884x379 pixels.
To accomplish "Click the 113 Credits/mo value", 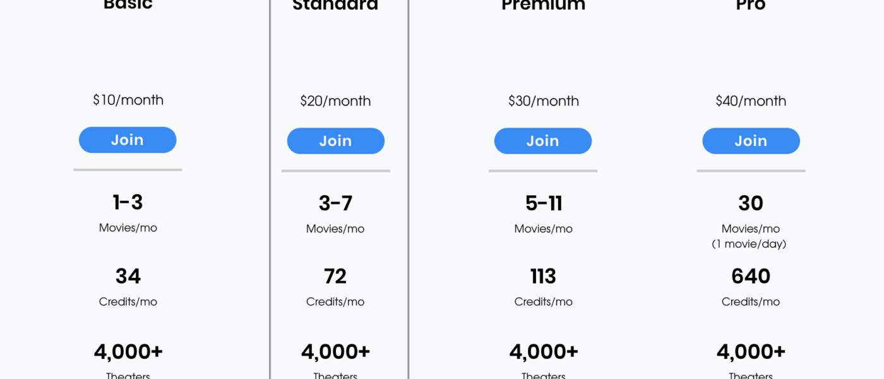I will point(543,277).
